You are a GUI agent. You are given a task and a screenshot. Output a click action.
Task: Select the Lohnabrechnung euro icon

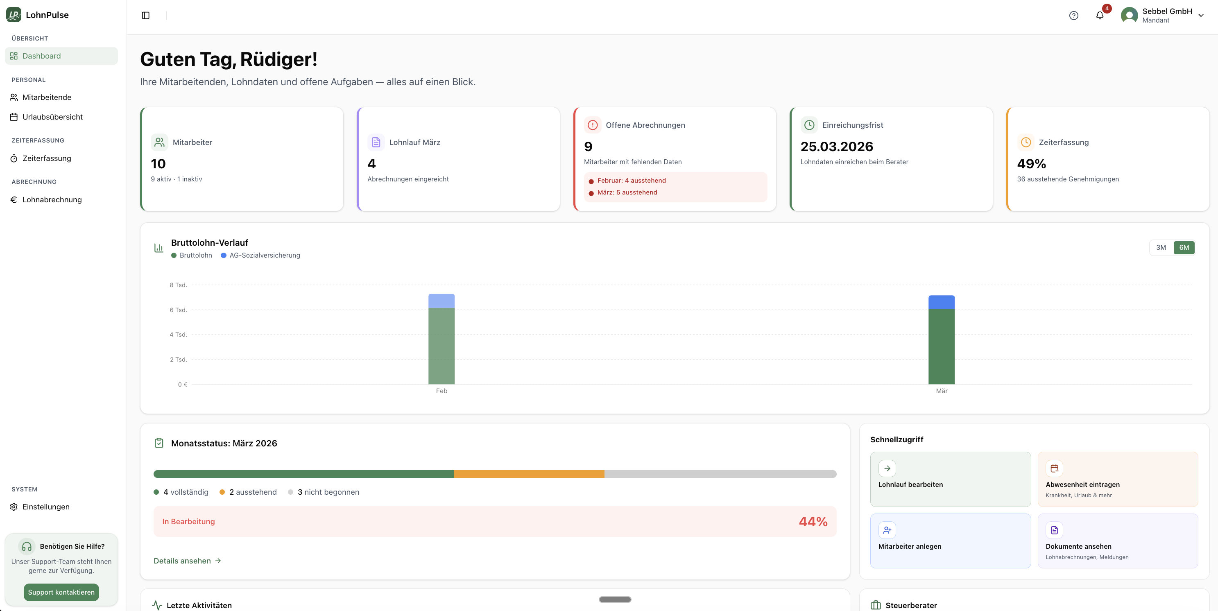pos(14,199)
